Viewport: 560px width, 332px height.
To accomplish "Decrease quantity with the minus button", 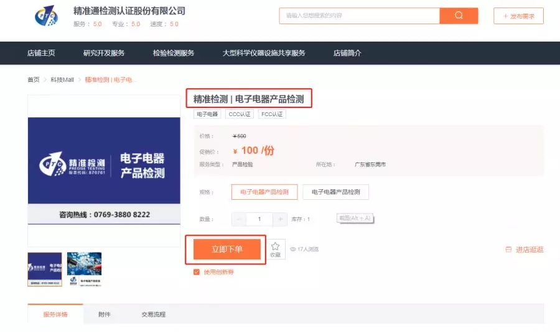I will 239,219.
